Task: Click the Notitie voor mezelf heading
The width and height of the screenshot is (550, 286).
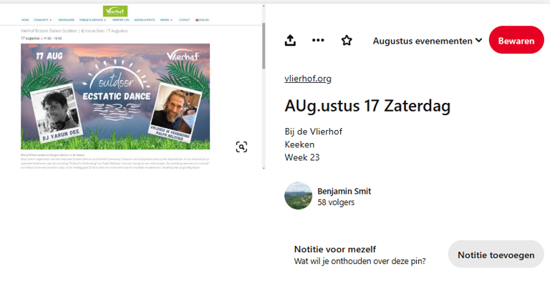Action: tap(334, 250)
